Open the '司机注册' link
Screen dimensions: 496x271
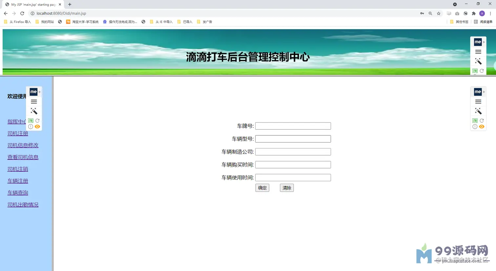pyautogui.click(x=18, y=133)
